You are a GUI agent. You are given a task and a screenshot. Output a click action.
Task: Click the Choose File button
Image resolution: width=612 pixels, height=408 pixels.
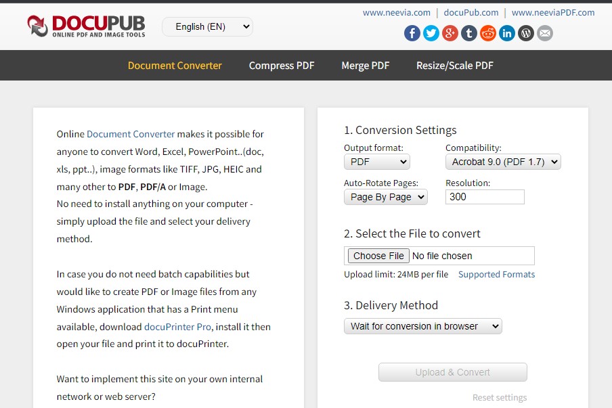click(x=378, y=256)
